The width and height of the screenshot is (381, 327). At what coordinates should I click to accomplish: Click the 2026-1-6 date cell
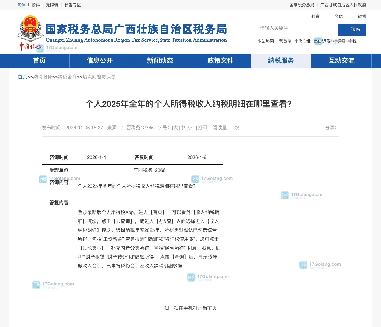[x=197, y=158]
